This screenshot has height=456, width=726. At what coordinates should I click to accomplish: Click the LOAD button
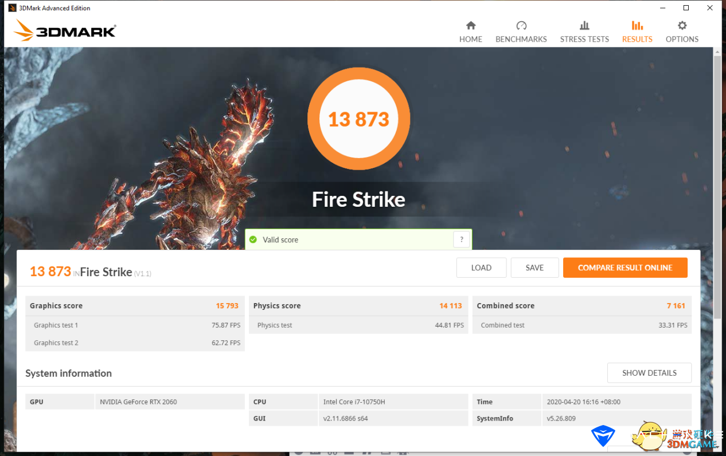481,268
